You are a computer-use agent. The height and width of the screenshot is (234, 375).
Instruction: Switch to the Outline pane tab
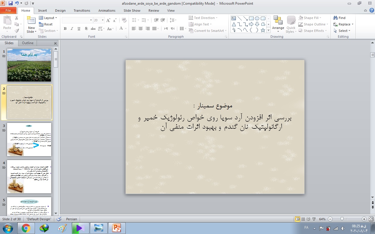28,43
